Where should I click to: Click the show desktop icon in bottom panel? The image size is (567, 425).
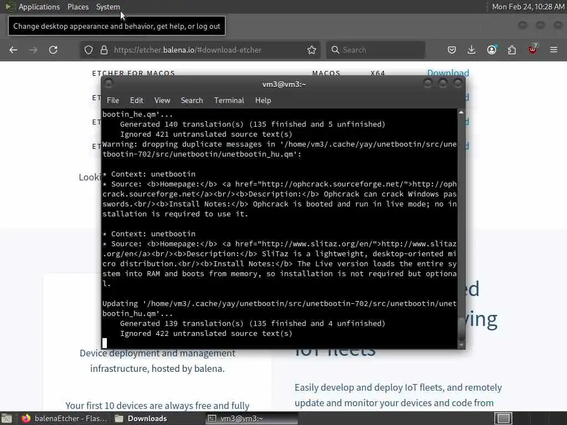point(7,418)
